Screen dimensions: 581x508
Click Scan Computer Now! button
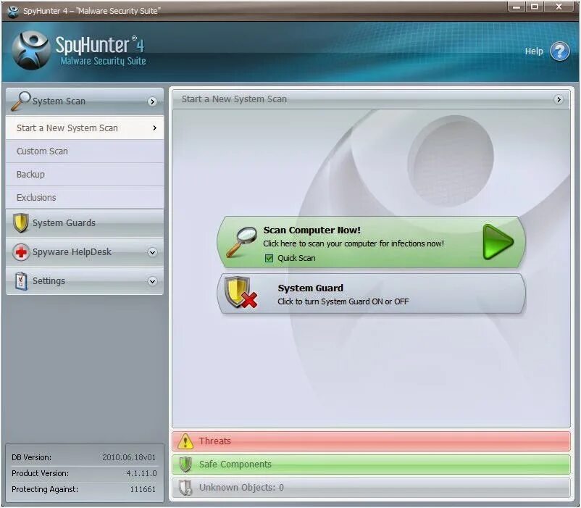[372, 242]
